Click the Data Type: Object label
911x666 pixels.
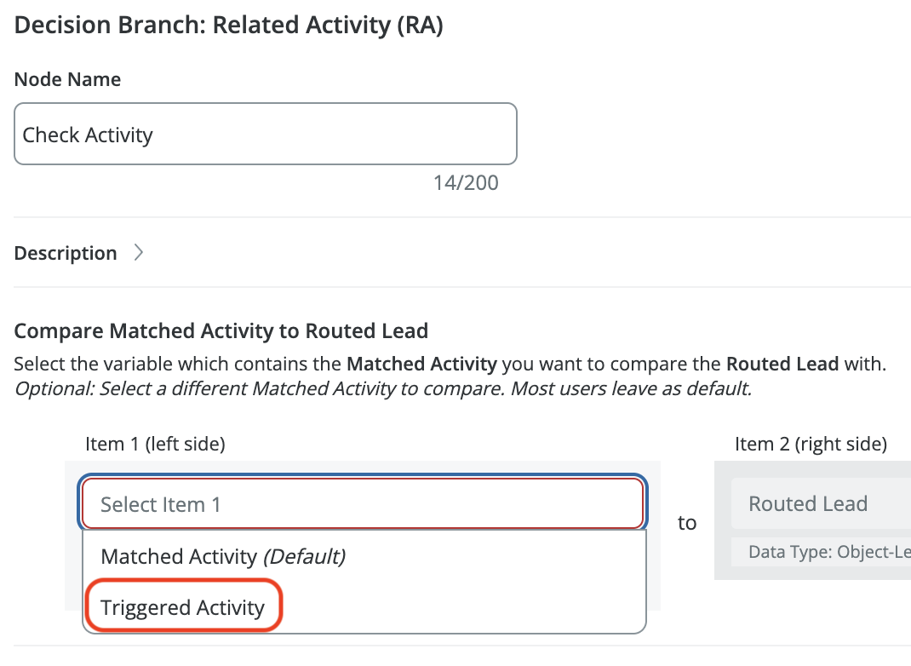pyautogui.click(x=829, y=552)
